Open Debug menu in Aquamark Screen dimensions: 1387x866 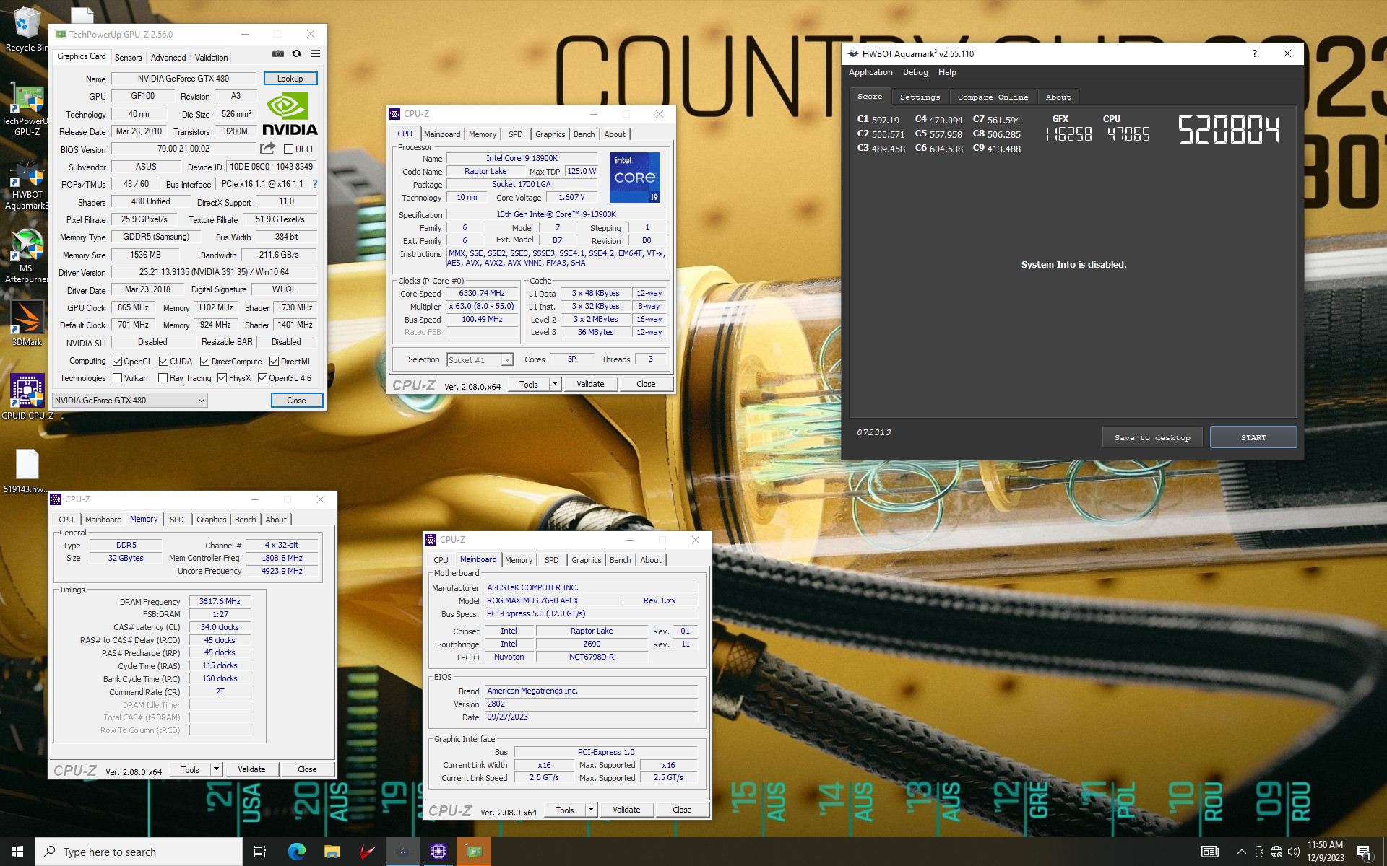pyautogui.click(x=915, y=72)
